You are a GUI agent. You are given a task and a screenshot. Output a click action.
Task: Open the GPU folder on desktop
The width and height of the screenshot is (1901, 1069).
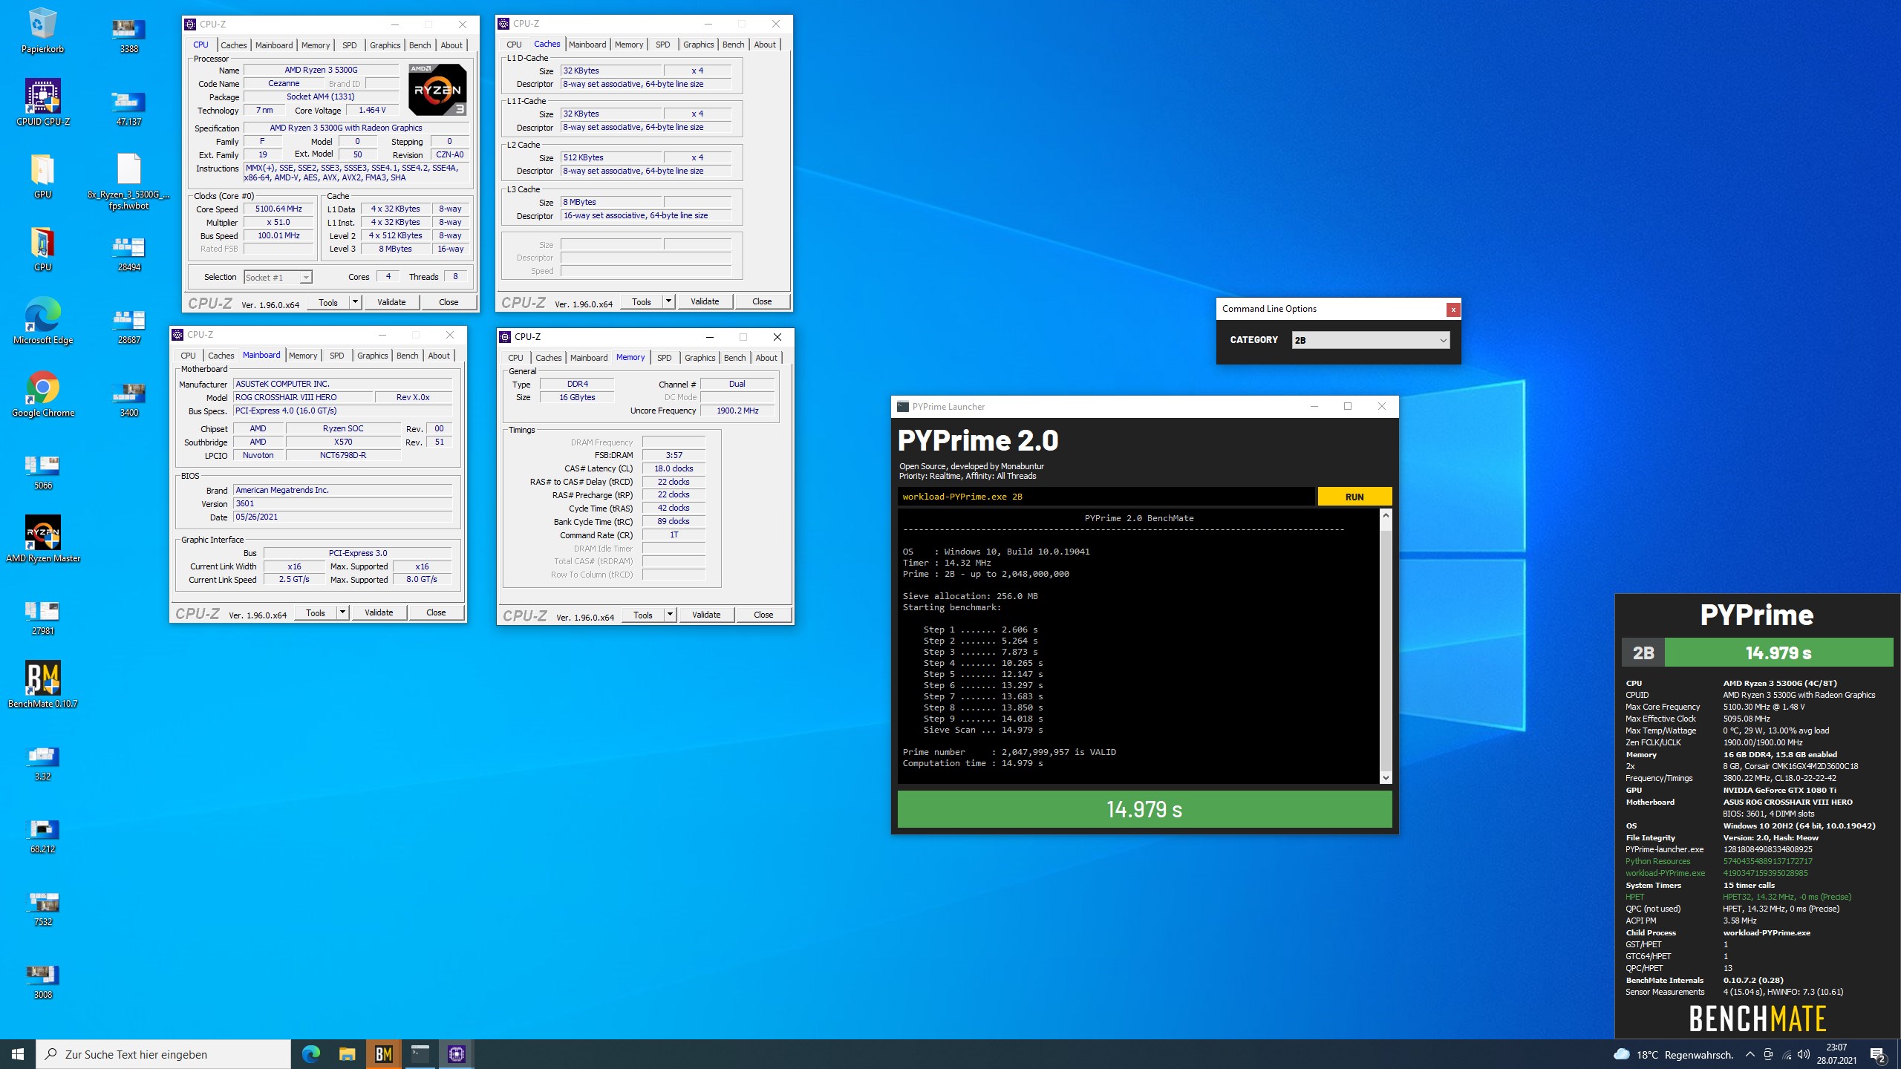tap(42, 175)
